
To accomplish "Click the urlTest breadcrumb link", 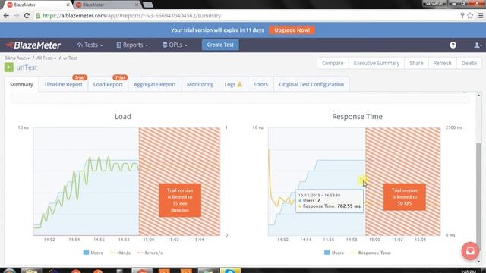I will [70, 58].
